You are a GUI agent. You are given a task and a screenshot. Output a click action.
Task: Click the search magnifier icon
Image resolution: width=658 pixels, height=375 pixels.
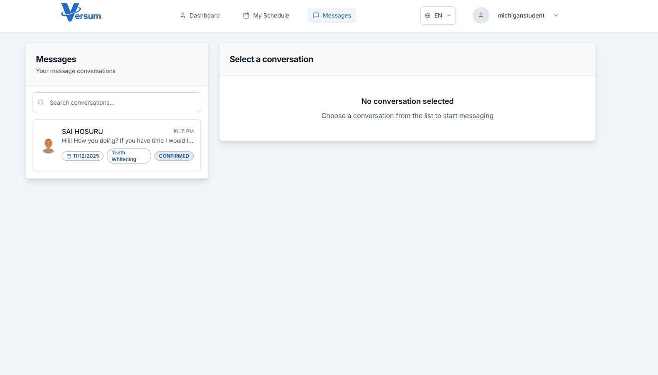pos(41,102)
